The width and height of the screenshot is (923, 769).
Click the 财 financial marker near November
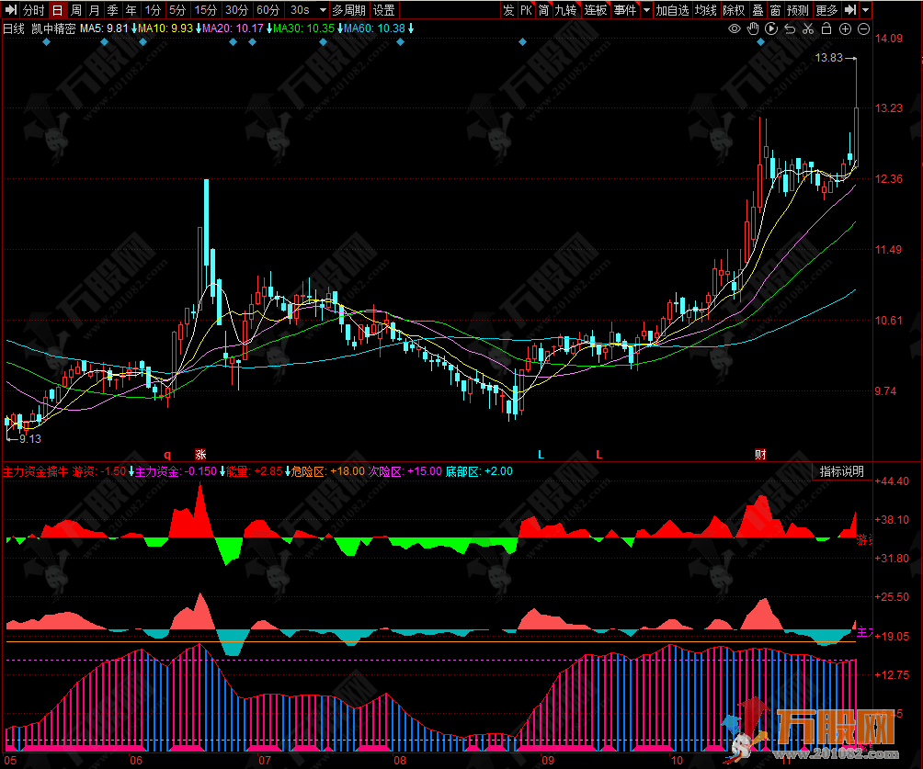point(760,454)
